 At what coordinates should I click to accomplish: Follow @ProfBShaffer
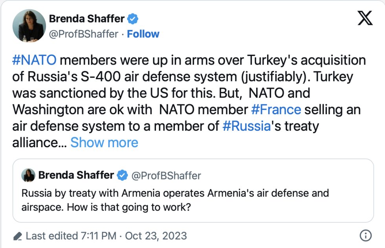143,34
